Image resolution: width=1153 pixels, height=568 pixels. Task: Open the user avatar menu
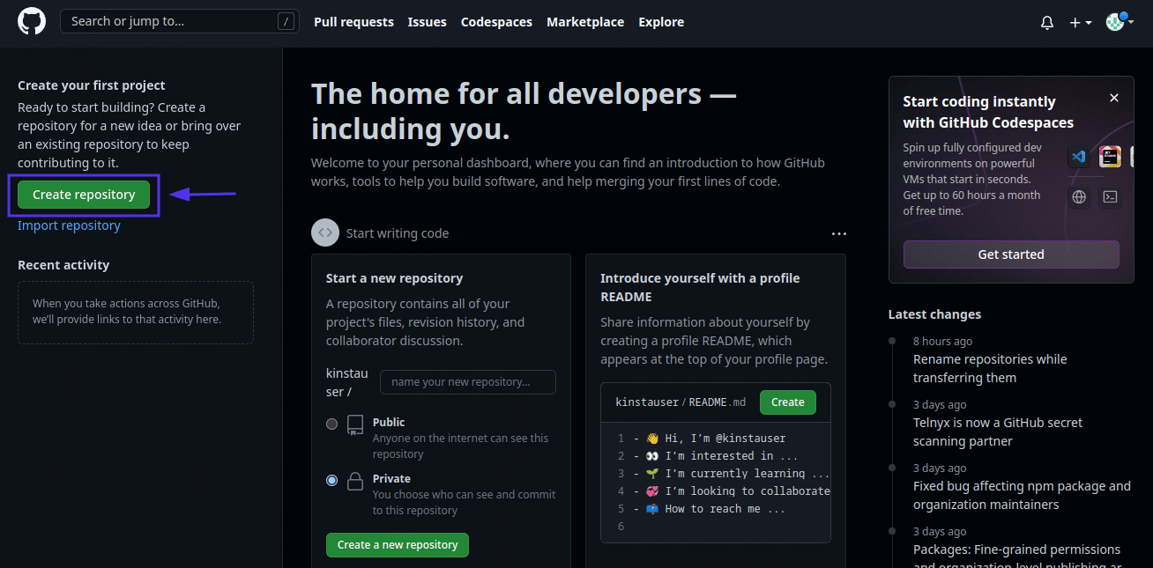point(1120,22)
